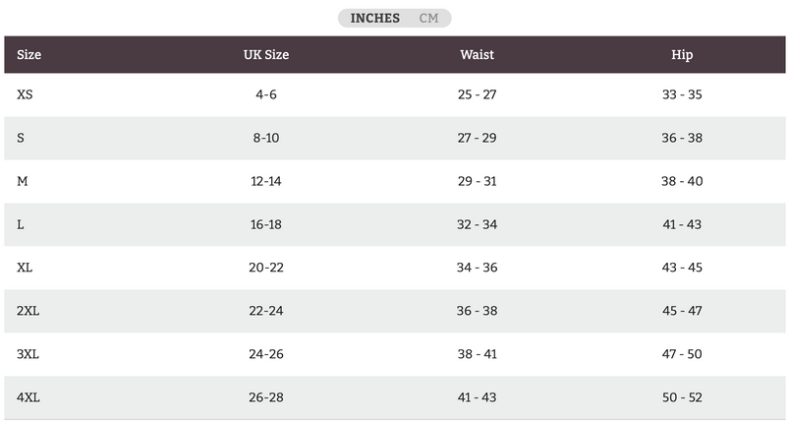Select the XS size row label
Image resolution: width=790 pixels, height=423 pixels.
pyautogui.click(x=25, y=94)
